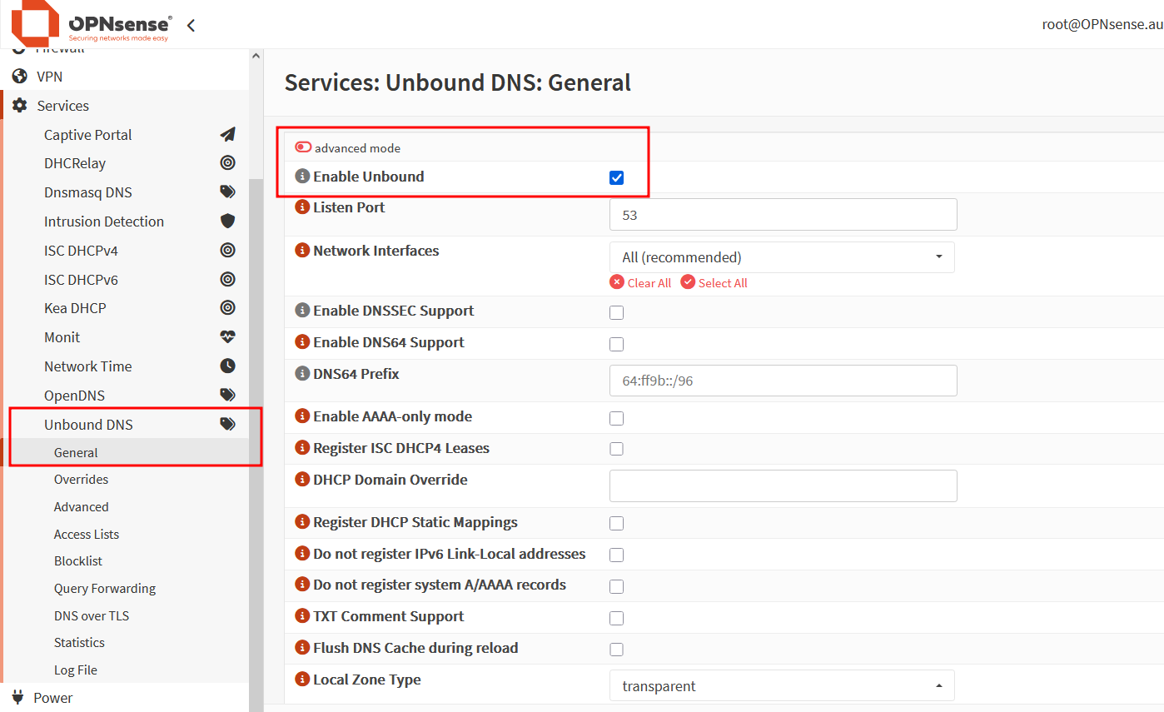Viewport: 1164px width, 712px height.
Task: Click the DNS64 Prefix input field
Action: [783, 381]
